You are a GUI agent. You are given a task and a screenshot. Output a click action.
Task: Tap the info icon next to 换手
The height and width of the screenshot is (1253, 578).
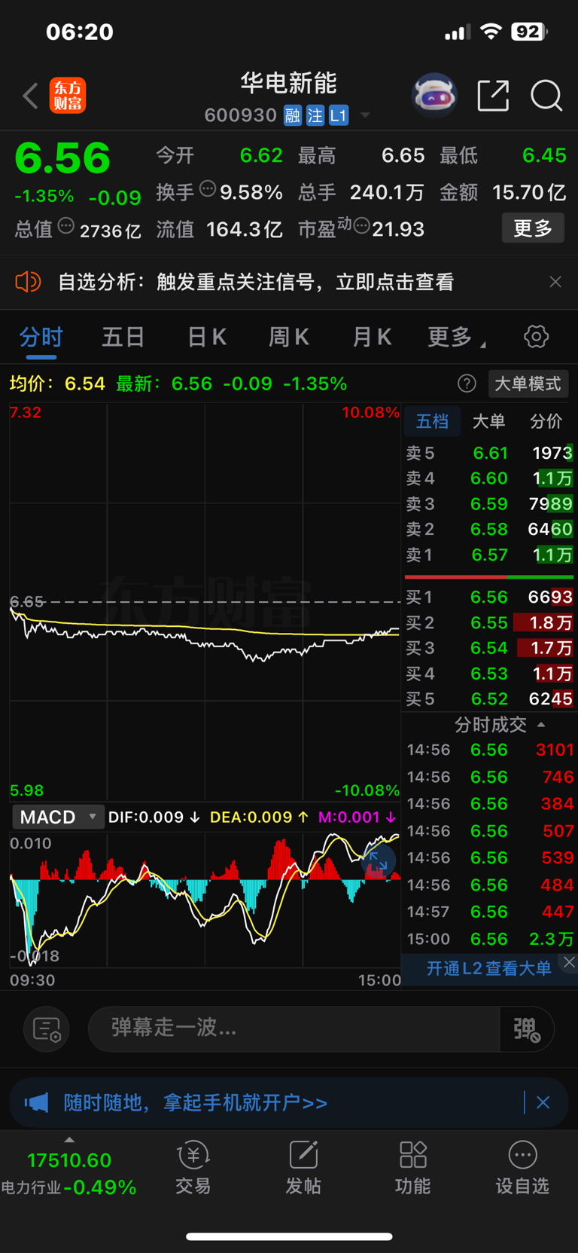pos(208,189)
